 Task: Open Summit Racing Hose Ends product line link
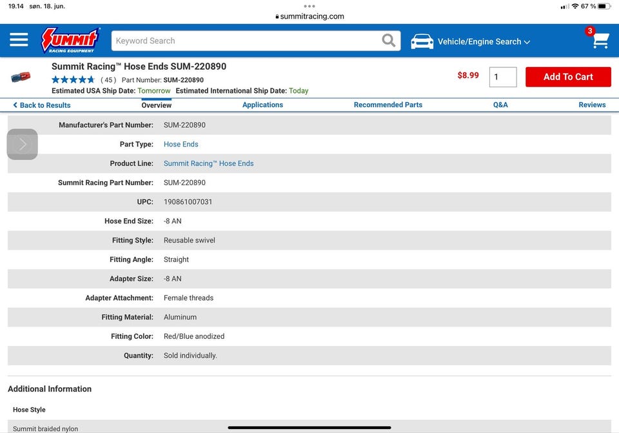coord(208,163)
